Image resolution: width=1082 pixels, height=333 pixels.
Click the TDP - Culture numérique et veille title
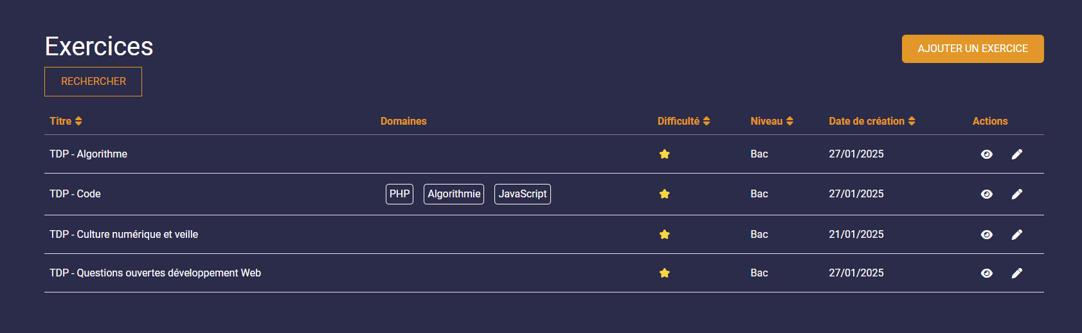tap(123, 235)
